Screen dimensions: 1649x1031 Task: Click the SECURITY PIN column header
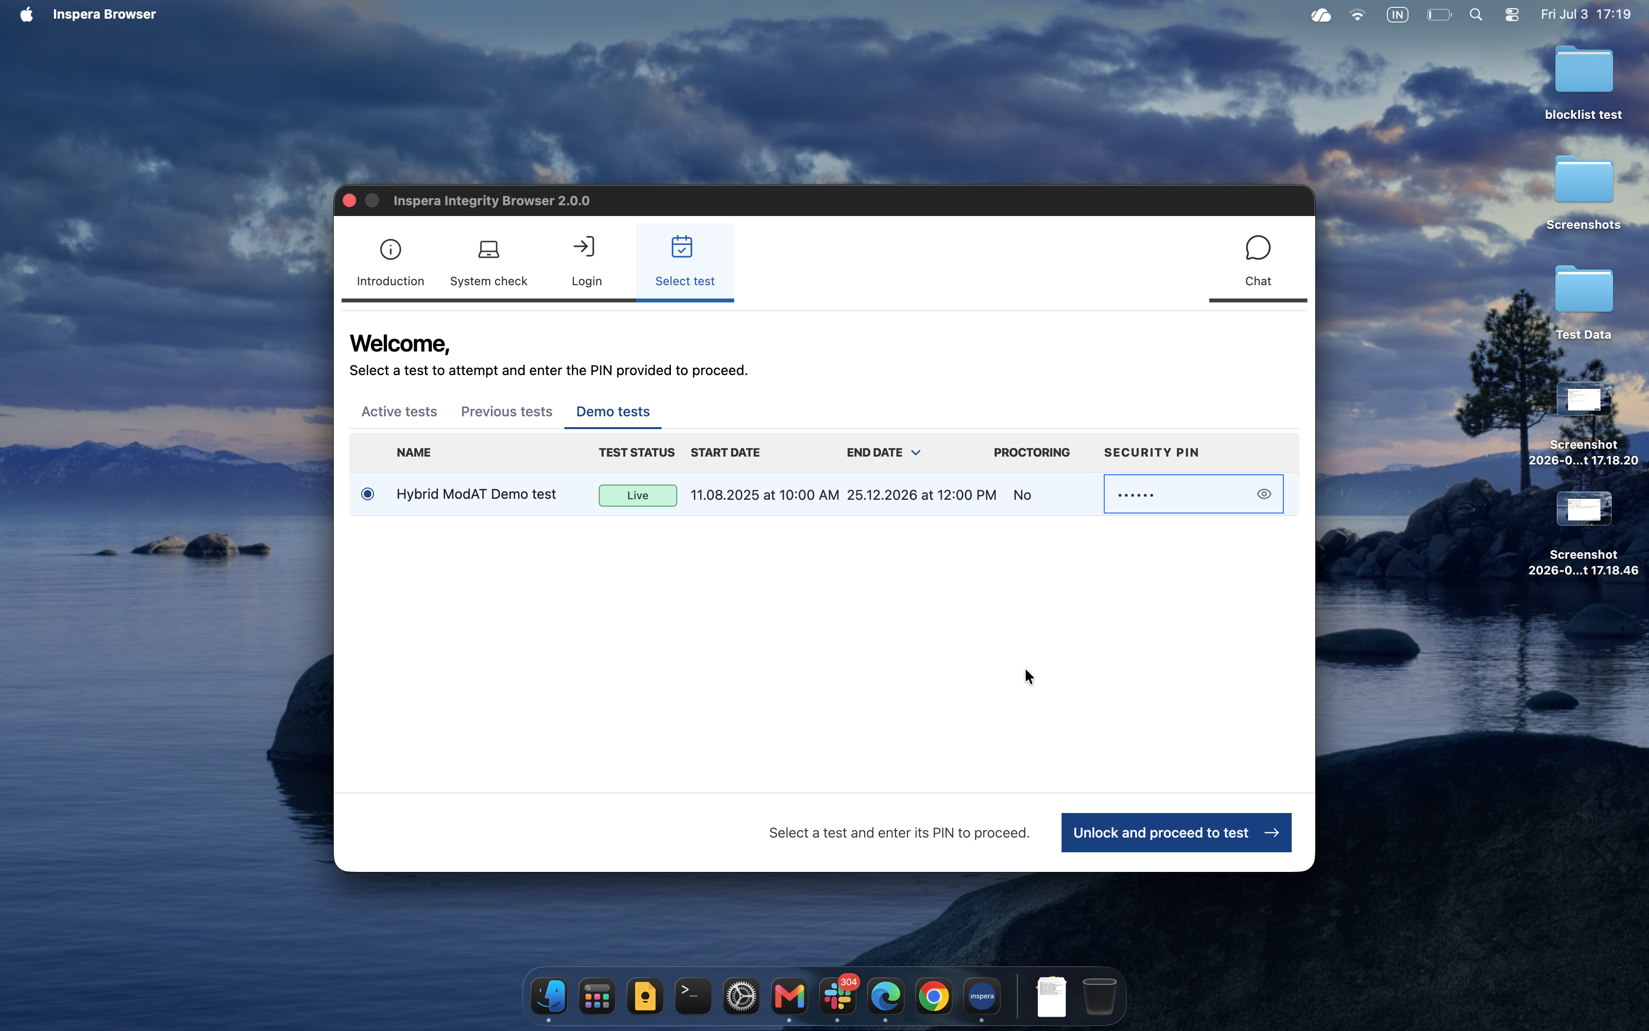pos(1151,453)
